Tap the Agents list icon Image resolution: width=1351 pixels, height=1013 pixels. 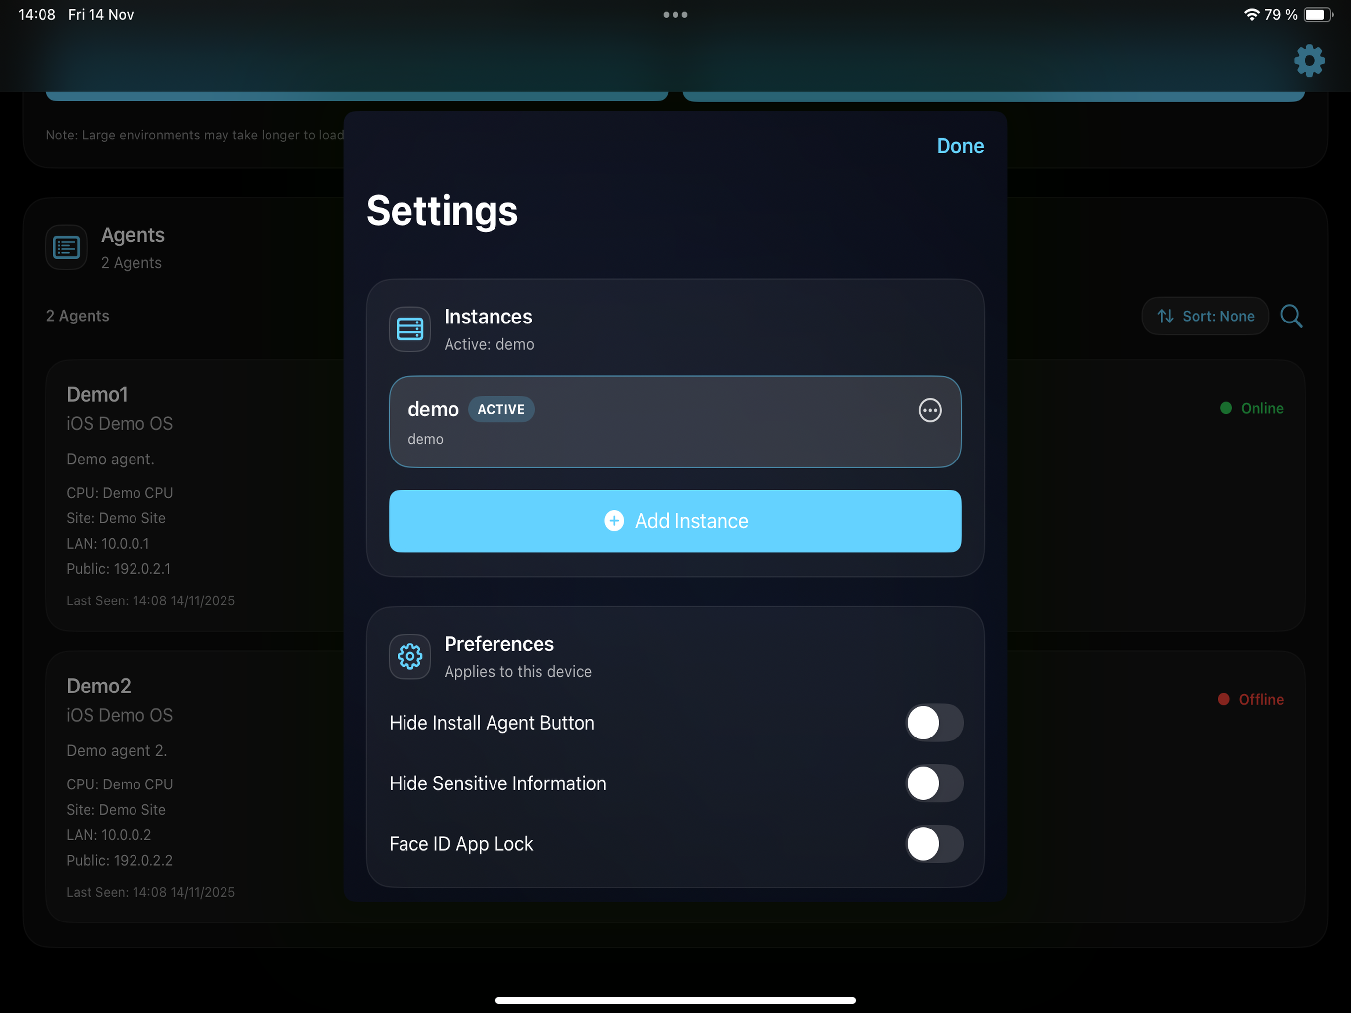(67, 247)
